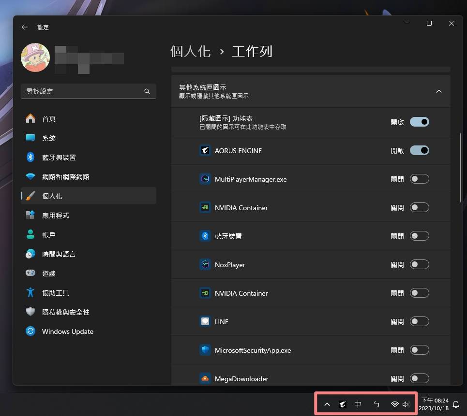Click the 中 input method indicator
This screenshot has height=416, width=467.
pyautogui.click(x=358, y=404)
